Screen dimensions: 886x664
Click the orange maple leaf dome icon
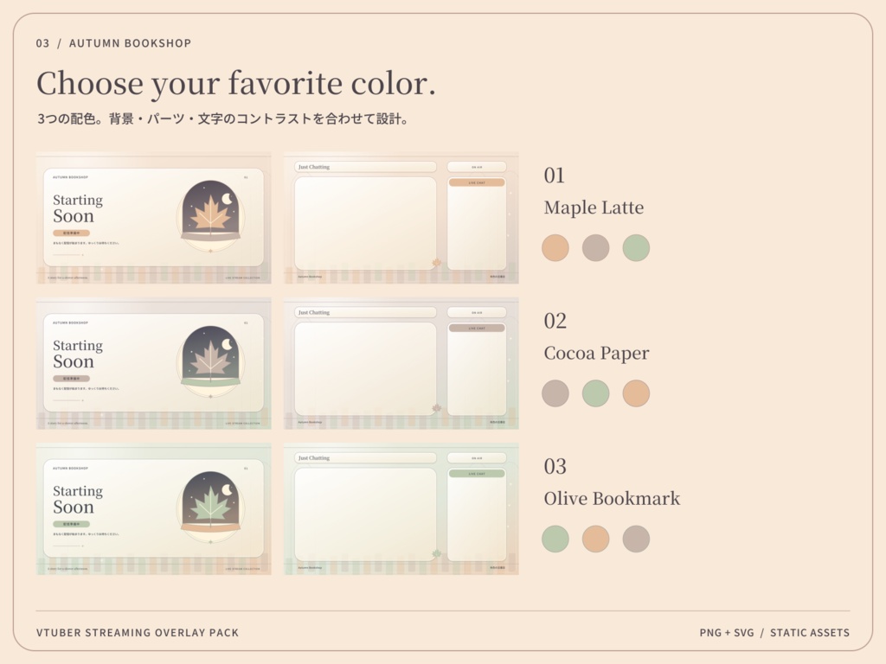click(x=210, y=215)
